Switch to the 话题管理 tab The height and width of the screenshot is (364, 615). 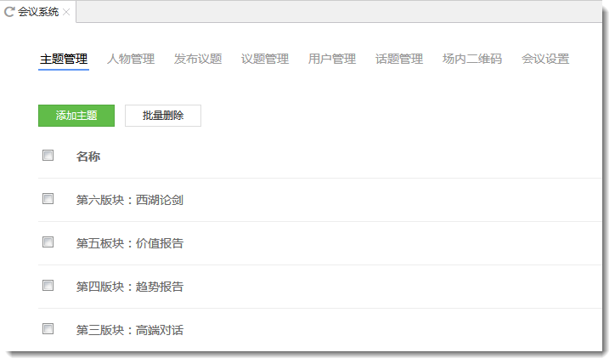click(399, 59)
